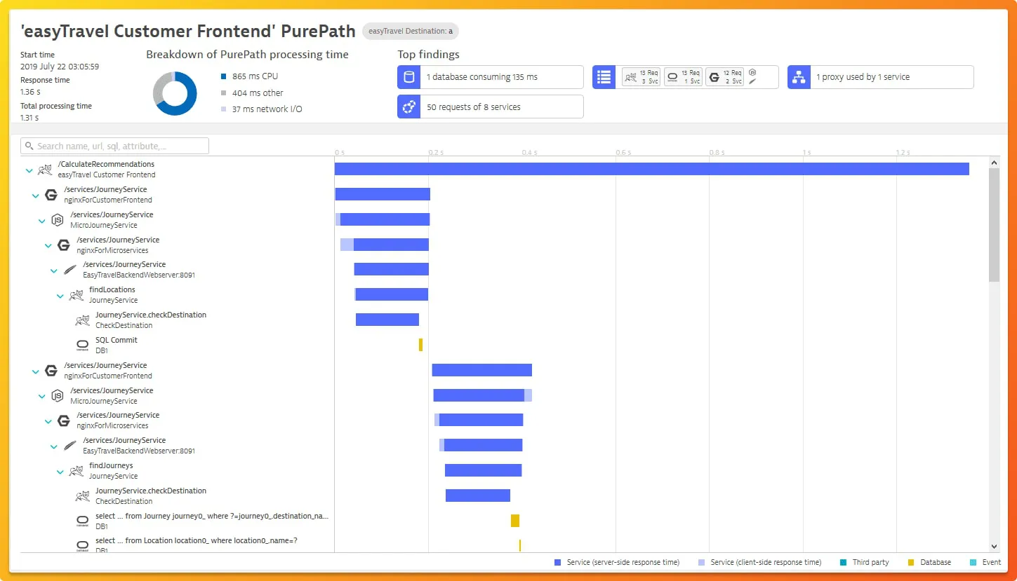Select the nginx '12 Req 2 Svc' chip
The image size is (1017, 581).
[724, 77]
